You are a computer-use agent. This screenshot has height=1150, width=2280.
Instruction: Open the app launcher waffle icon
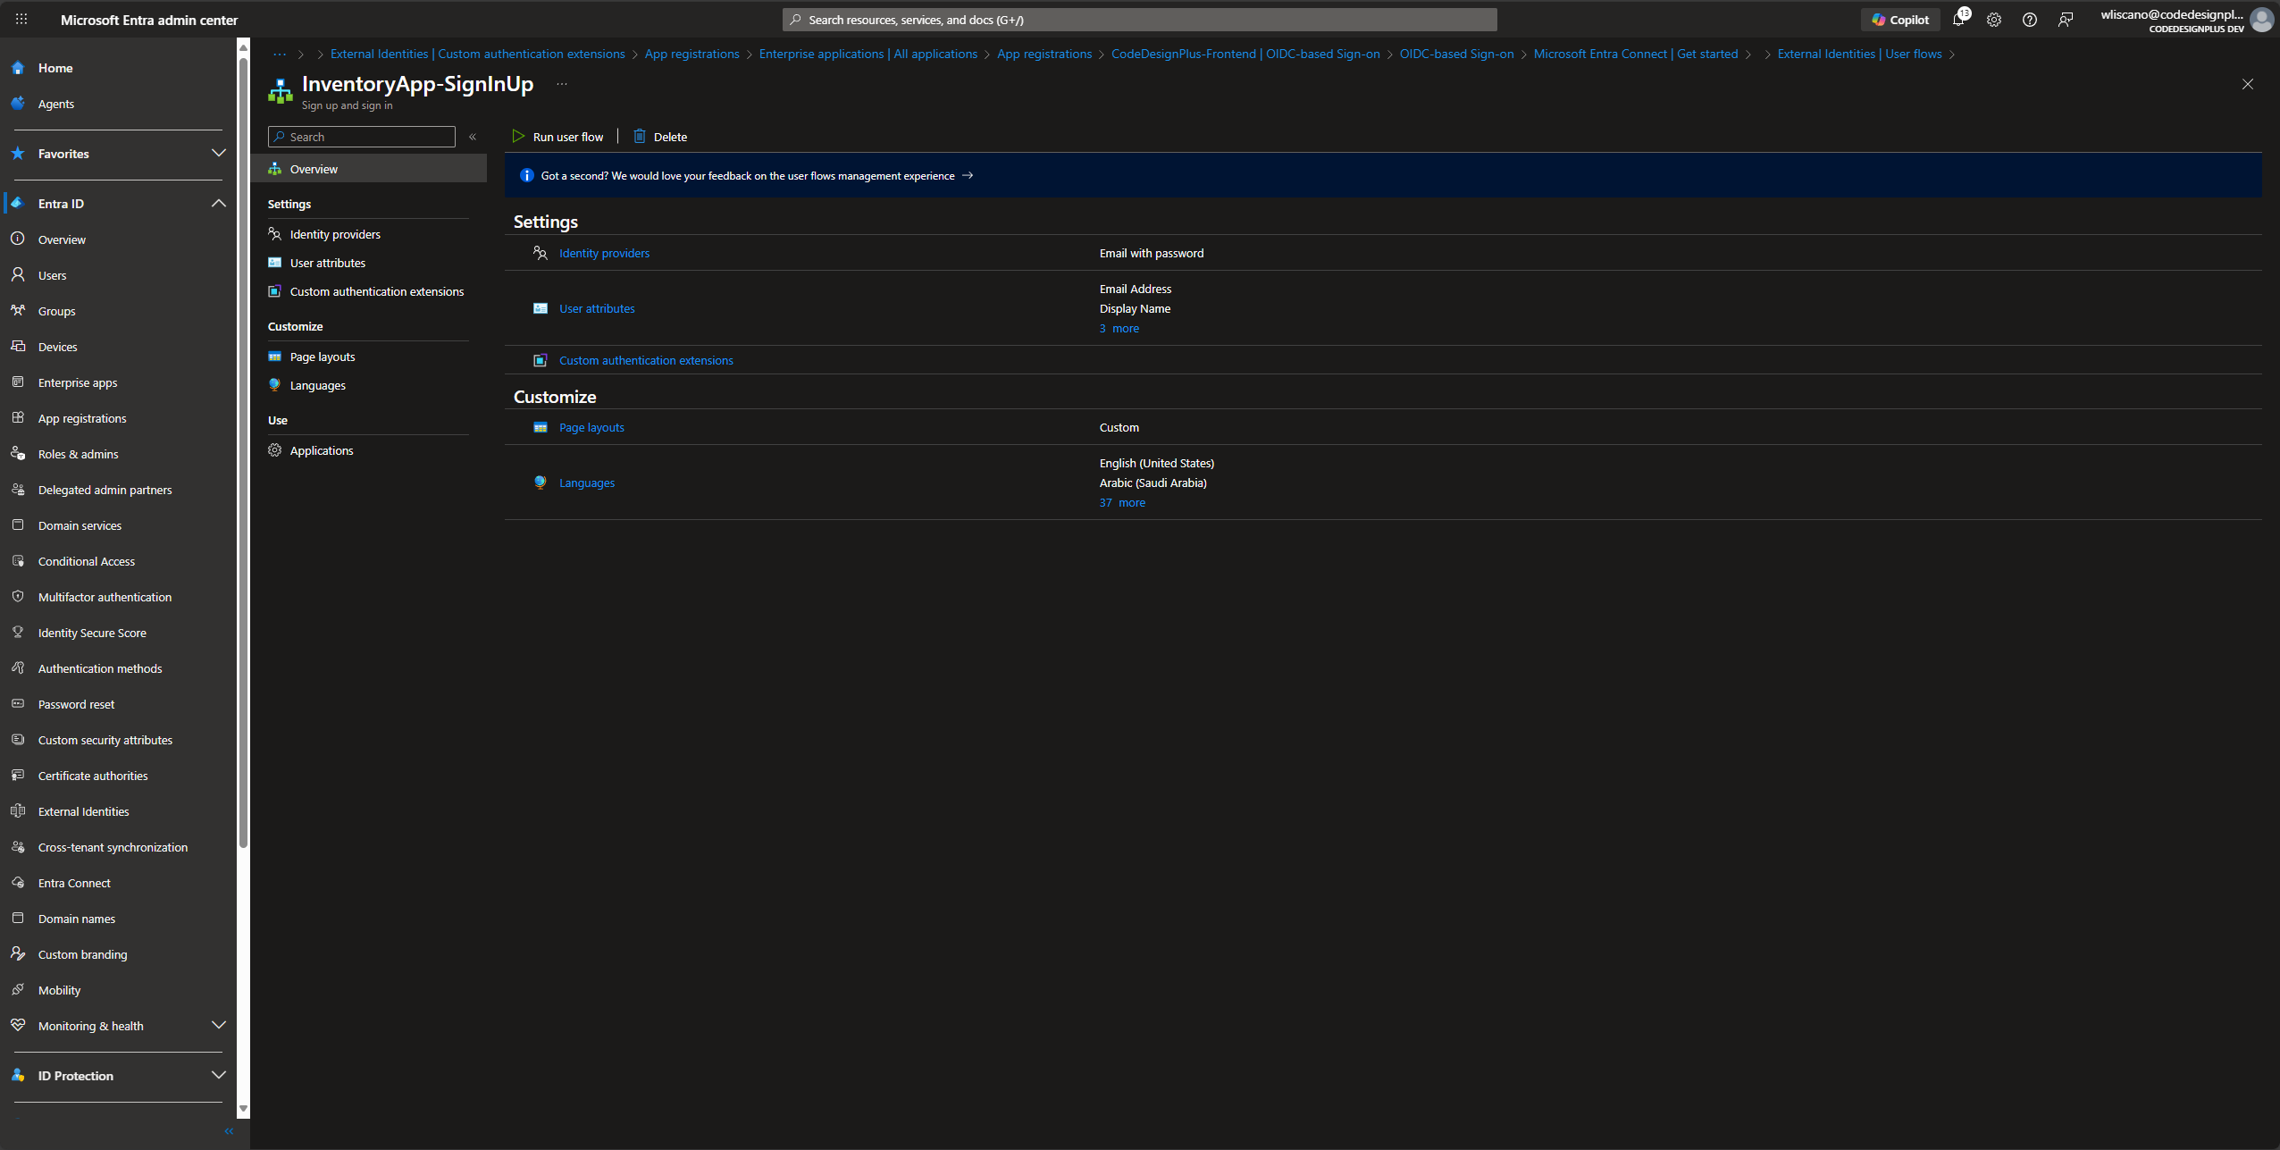coord(21,19)
